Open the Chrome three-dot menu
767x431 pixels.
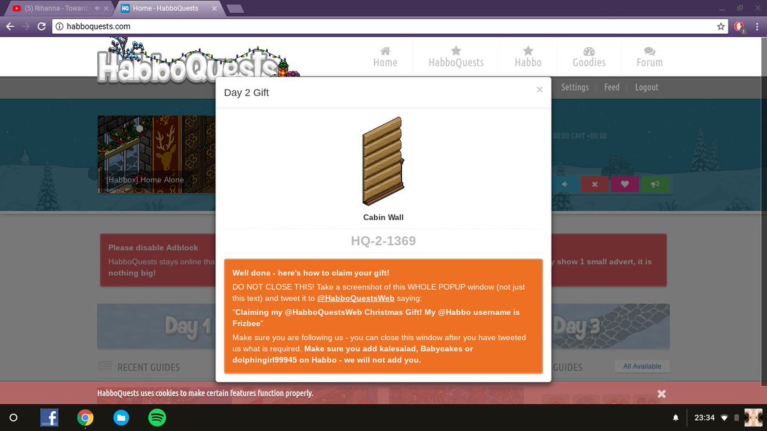757,26
